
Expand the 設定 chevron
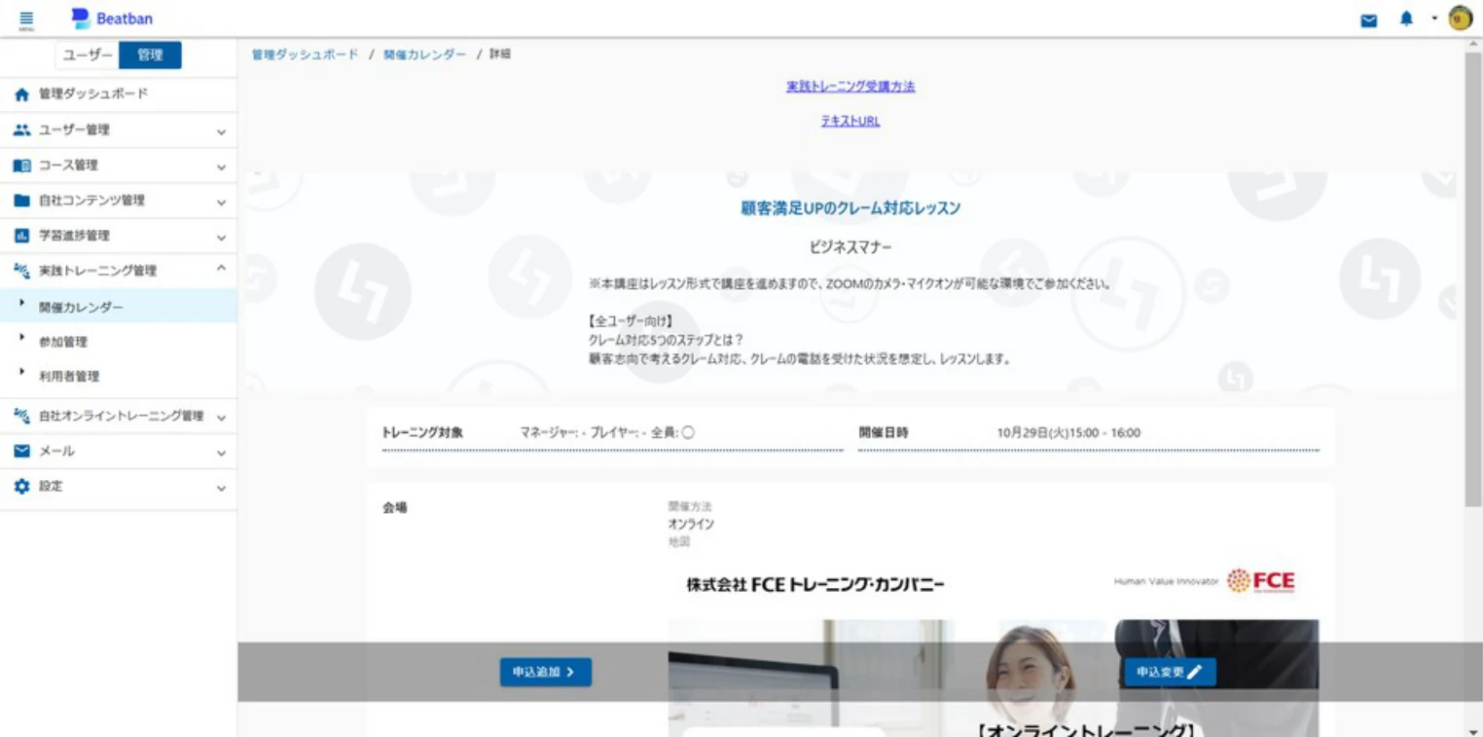pyautogui.click(x=221, y=488)
